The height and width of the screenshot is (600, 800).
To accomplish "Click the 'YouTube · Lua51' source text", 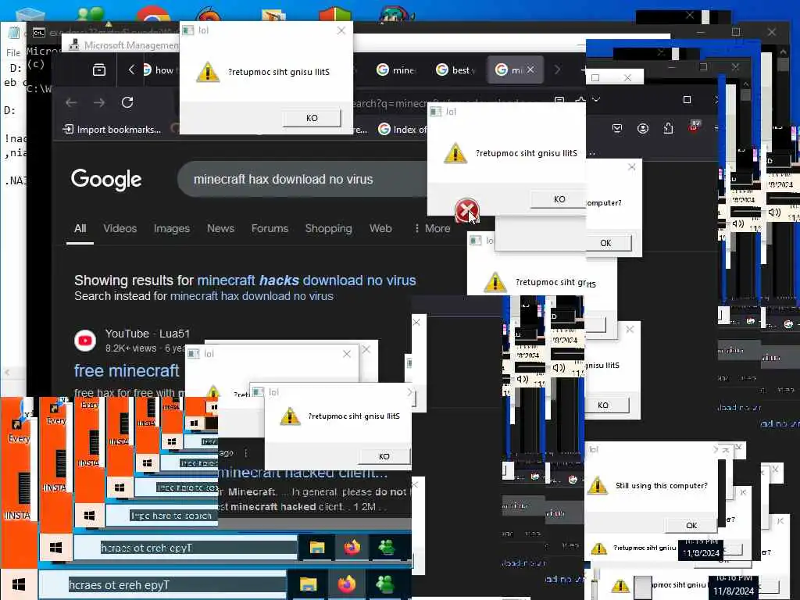I will click(148, 334).
